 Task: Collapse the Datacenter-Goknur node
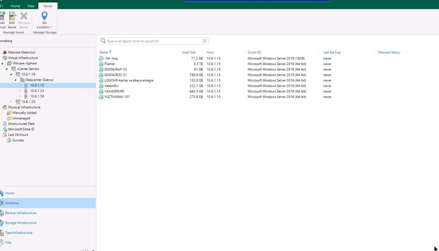pyautogui.click(x=16, y=80)
